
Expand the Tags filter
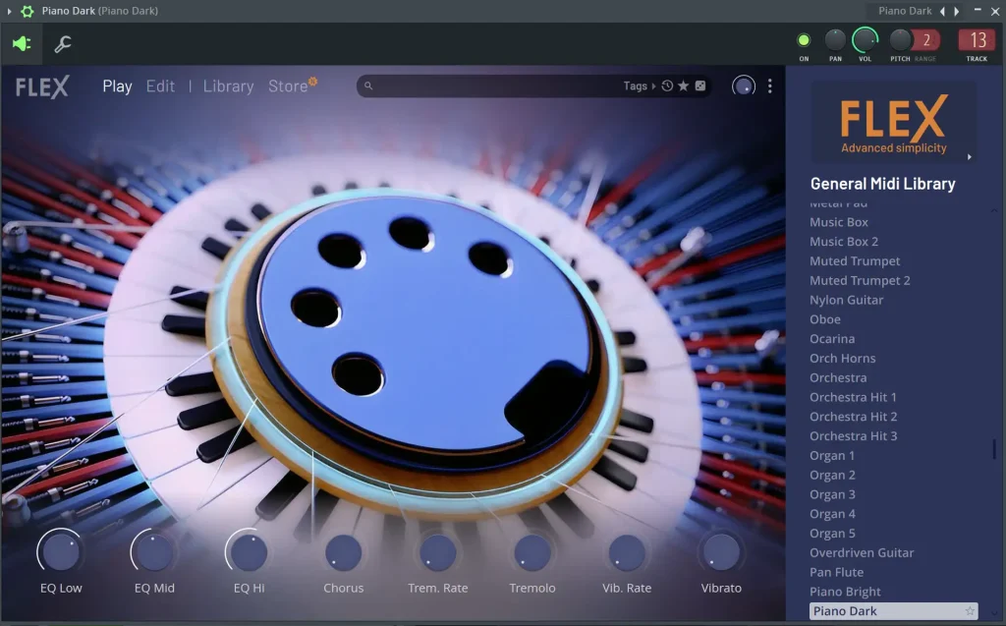639,86
